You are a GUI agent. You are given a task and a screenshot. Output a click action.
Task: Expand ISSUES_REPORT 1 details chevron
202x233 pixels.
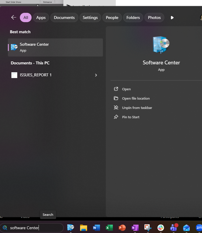click(x=96, y=75)
